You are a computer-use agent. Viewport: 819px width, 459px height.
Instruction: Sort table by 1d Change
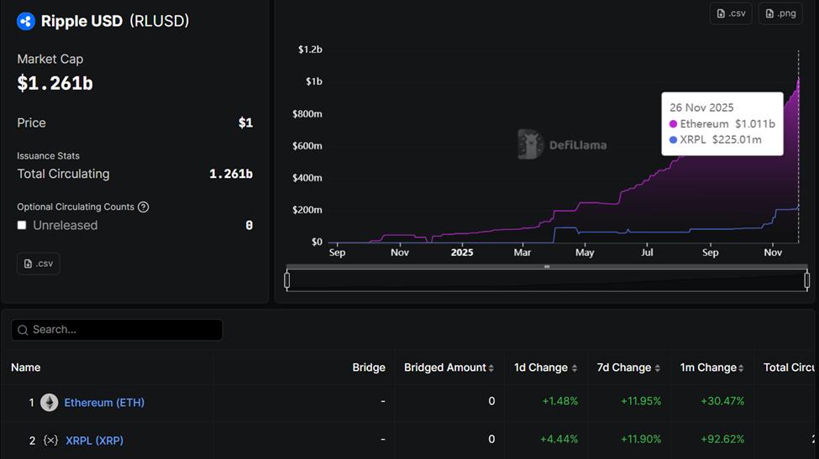(546, 368)
